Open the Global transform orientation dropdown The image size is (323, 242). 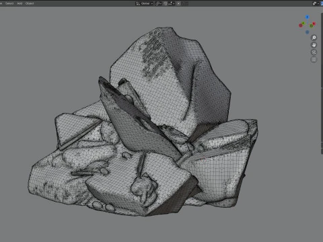tap(145, 3)
